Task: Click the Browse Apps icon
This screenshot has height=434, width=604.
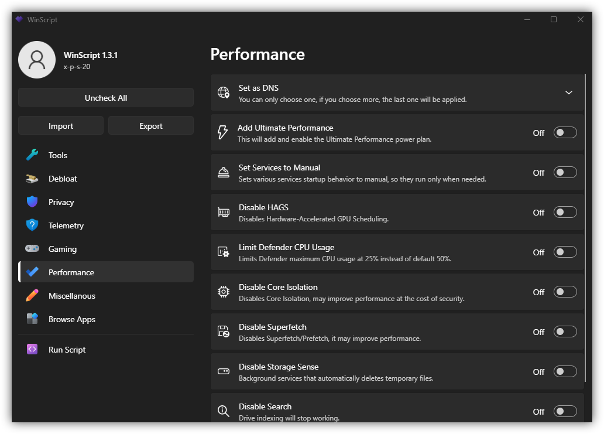Action: click(32, 319)
